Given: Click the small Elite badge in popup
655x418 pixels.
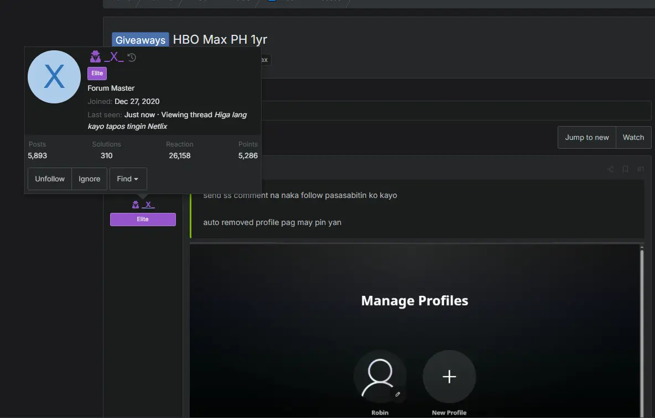Looking at the screenshot, I should tap(97, 74).
